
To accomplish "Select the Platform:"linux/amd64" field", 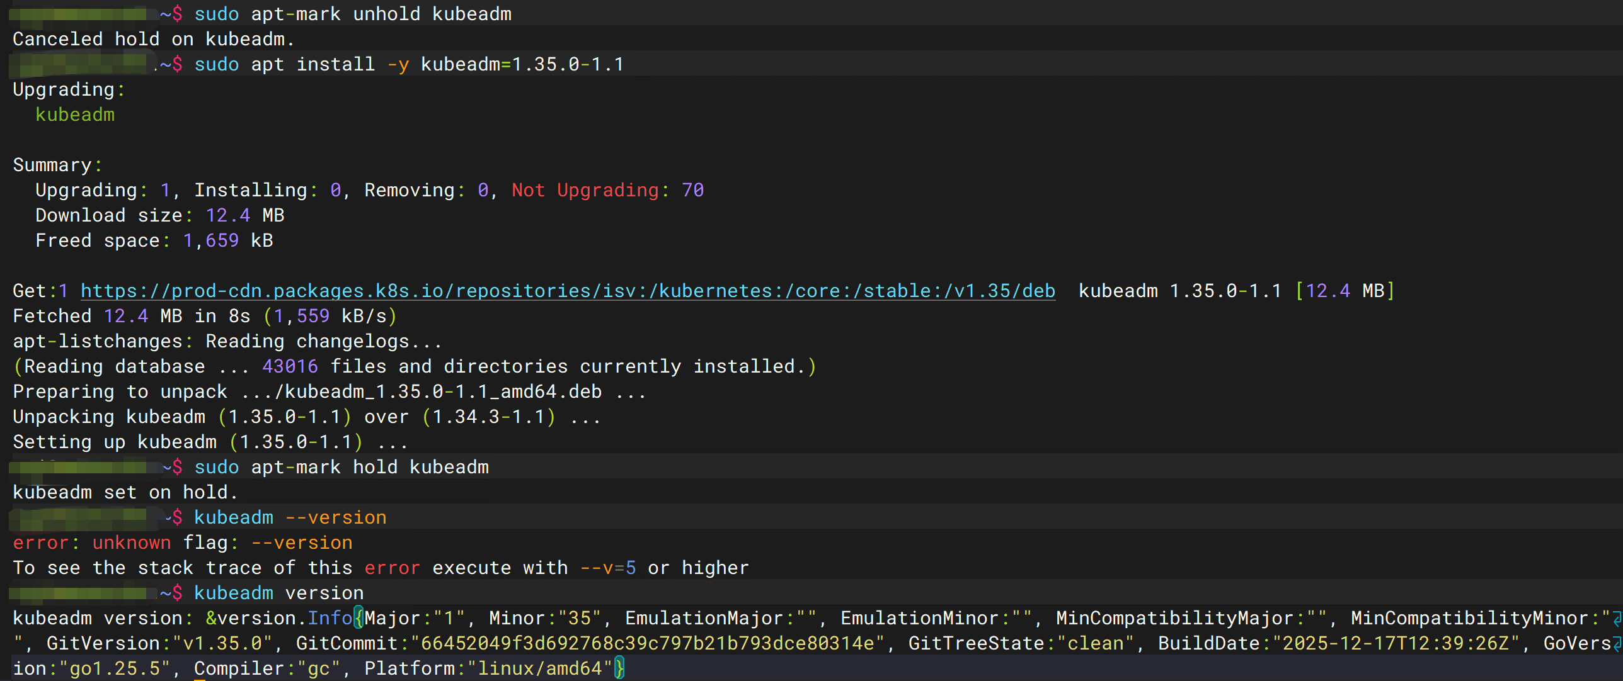I will [488, 668].
